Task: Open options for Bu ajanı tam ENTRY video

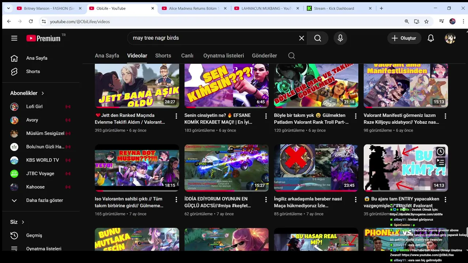Action: tap(445, 199)
